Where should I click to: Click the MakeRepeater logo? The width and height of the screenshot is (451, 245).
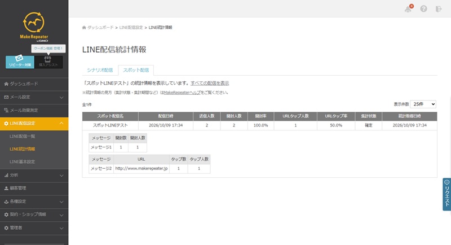[x=34, y=27]
